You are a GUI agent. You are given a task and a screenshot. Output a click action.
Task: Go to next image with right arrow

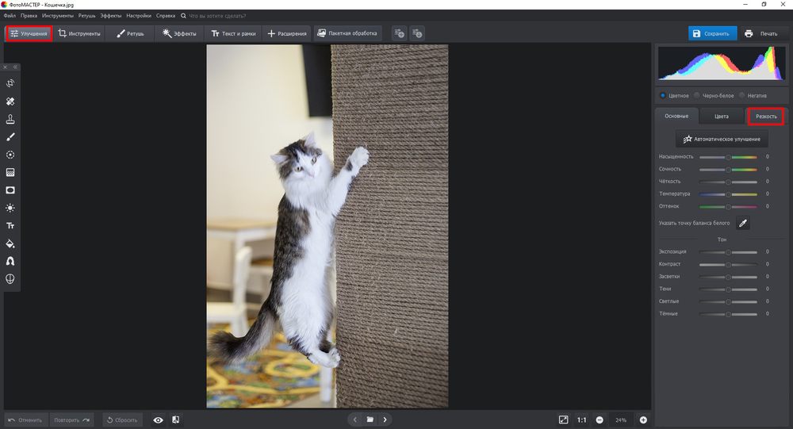point(385,419)
